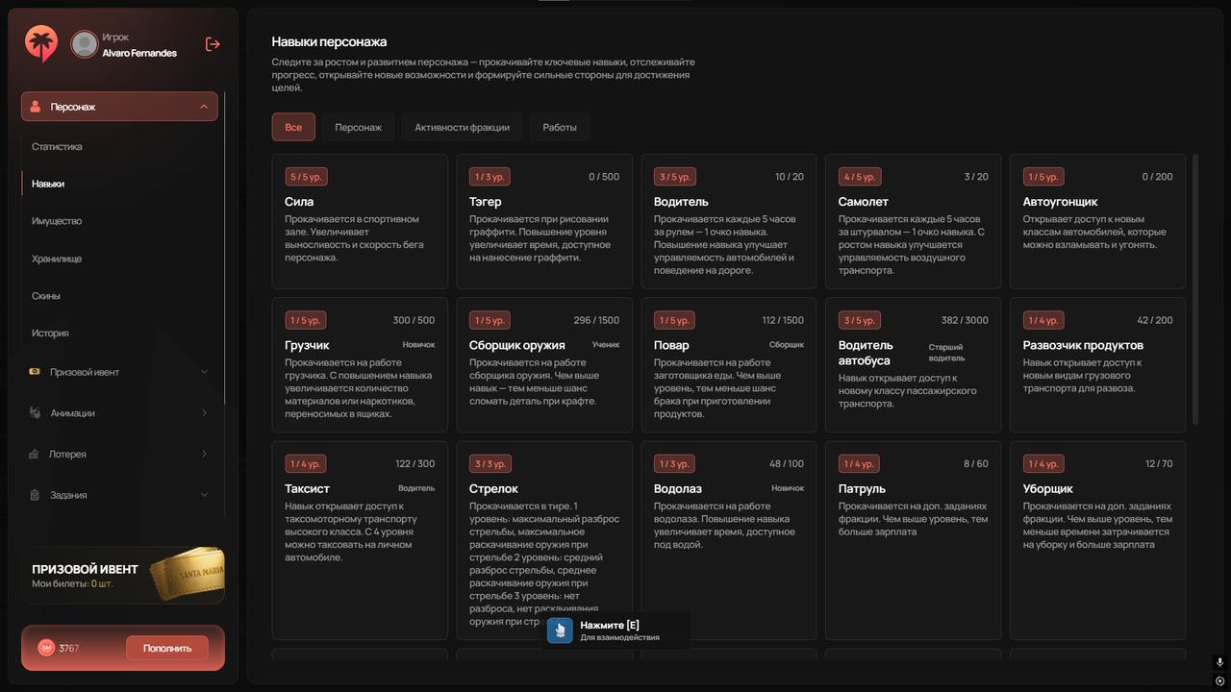Click the interaction hand icon
1231x692 pixels.
[561, 630]
